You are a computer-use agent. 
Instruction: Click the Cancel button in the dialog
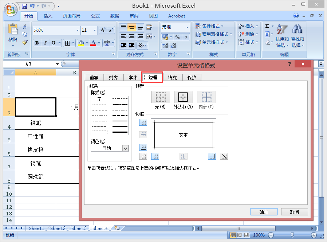pos(295,212)
